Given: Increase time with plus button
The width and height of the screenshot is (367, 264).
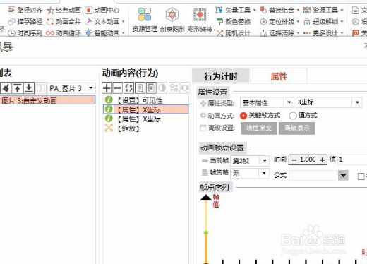Looking at the screenshot, I should pos(322,160).
